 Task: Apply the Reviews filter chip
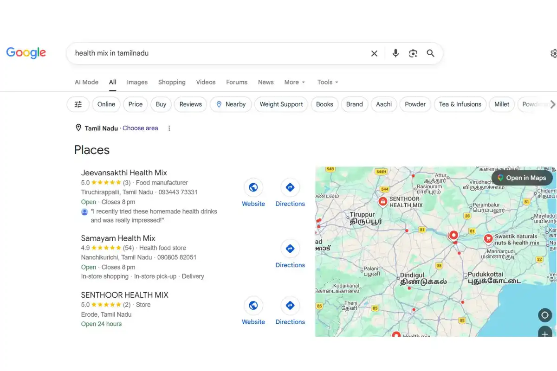coord(191,104)
